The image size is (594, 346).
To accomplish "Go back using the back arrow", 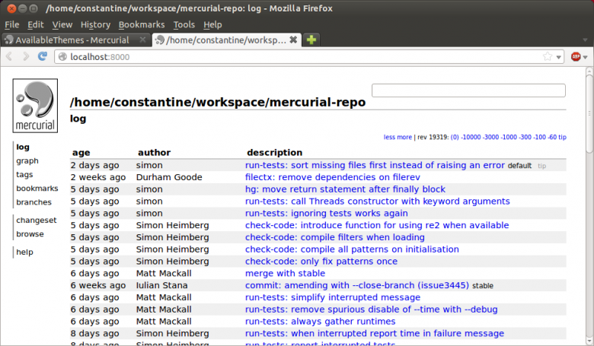I will [9, 57].
